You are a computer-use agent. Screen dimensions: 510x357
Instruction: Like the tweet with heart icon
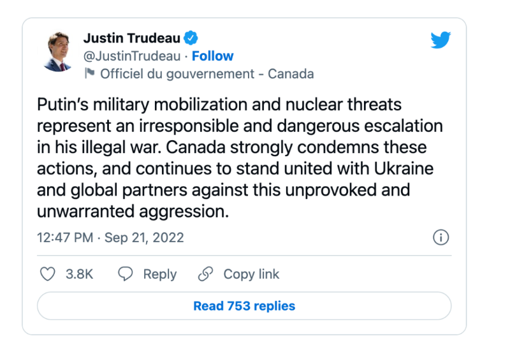[x=48, y=274]
